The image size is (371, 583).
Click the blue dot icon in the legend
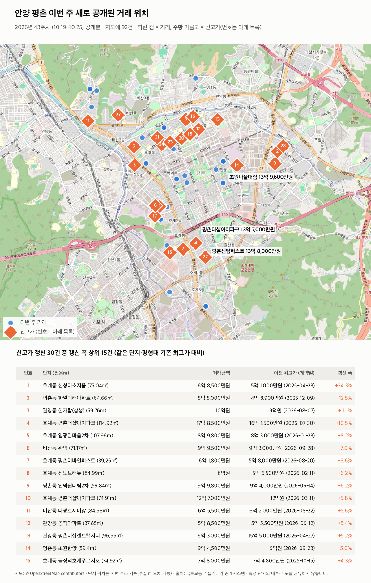coord(11,323)
